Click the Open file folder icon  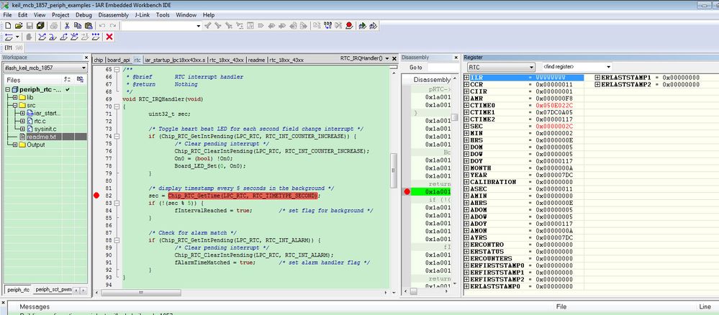(x=19, y=26)
